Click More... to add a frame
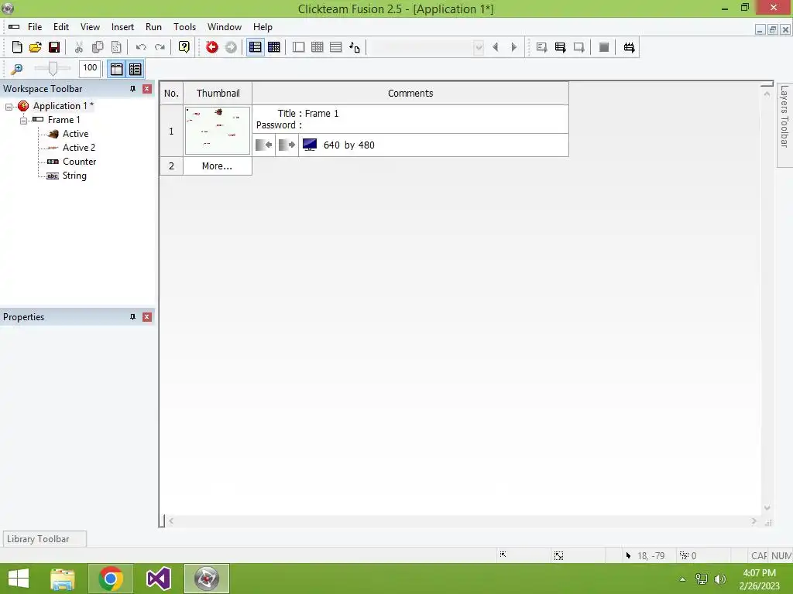 pyautogui.click(x=217, y=166)
